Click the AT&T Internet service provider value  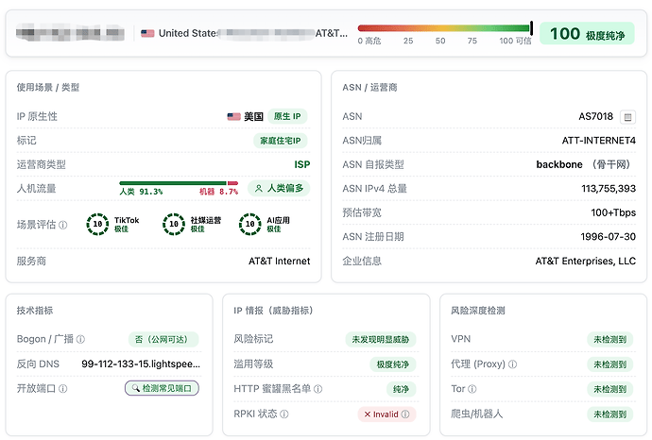coord(280,261)
